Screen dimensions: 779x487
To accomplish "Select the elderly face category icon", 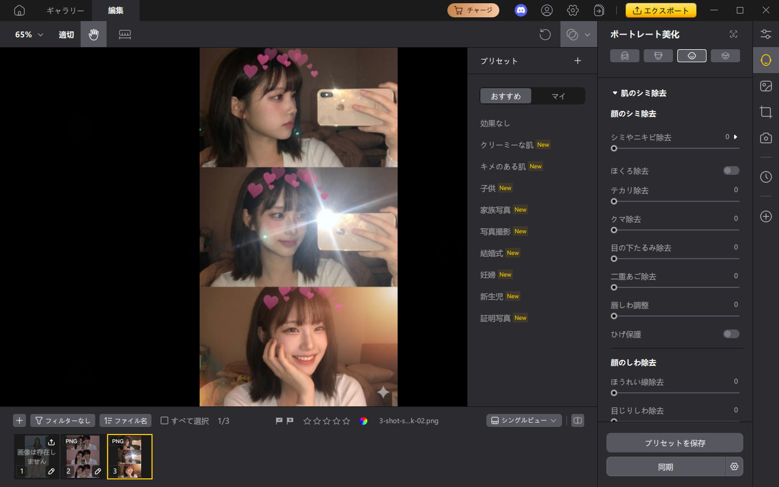I will (x=725, y=55).
